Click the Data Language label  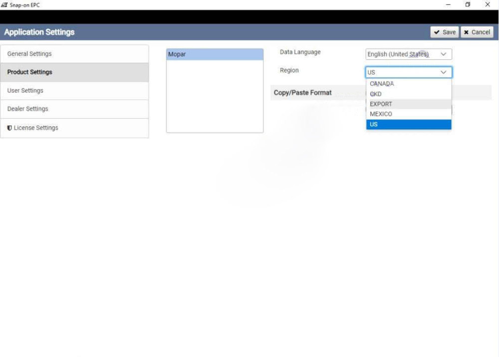tap(300, 52)
